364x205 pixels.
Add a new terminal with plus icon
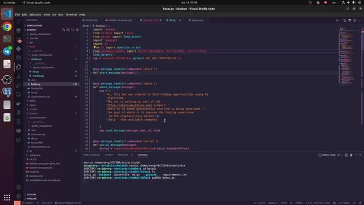pyautogui.click(x=339, y=155)
